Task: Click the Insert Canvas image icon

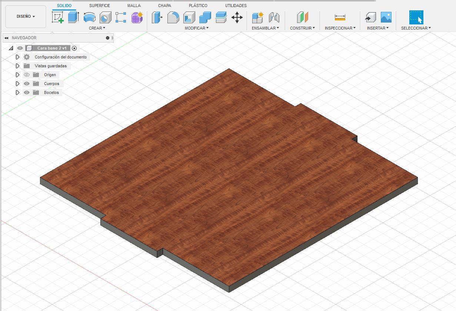Action: [386, 17]
